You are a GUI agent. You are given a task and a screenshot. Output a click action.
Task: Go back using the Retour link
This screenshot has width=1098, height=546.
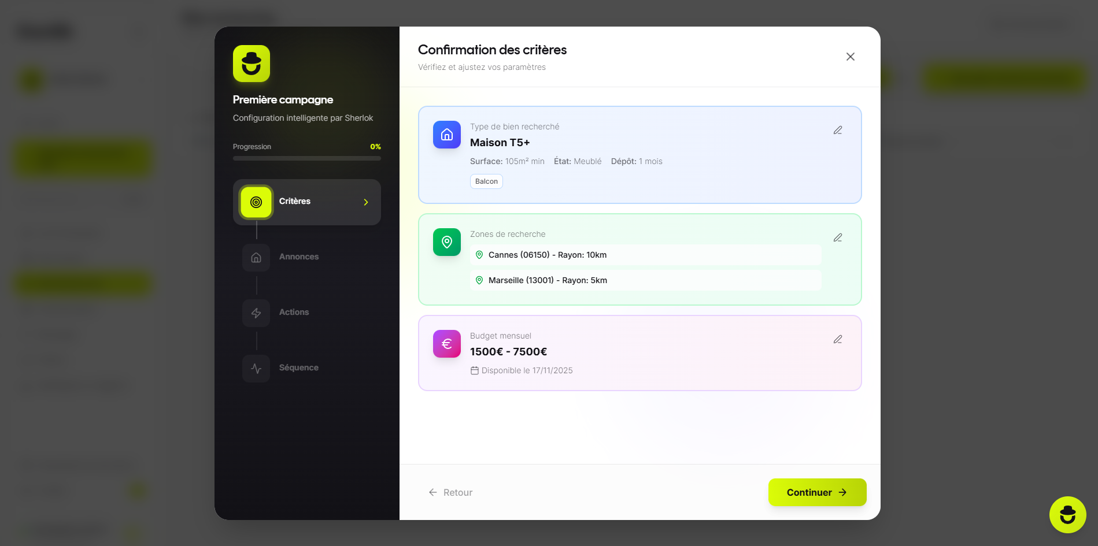coord(450,492)
